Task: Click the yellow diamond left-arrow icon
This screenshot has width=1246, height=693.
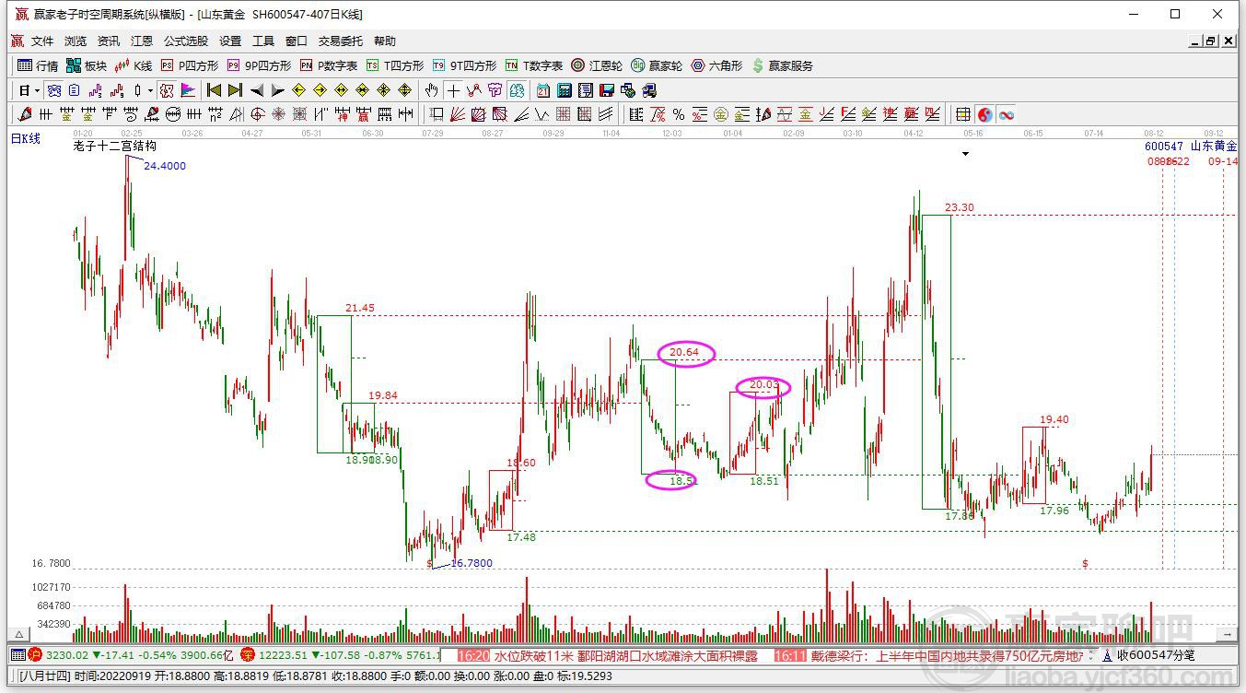Action: (x=298, y=90)
